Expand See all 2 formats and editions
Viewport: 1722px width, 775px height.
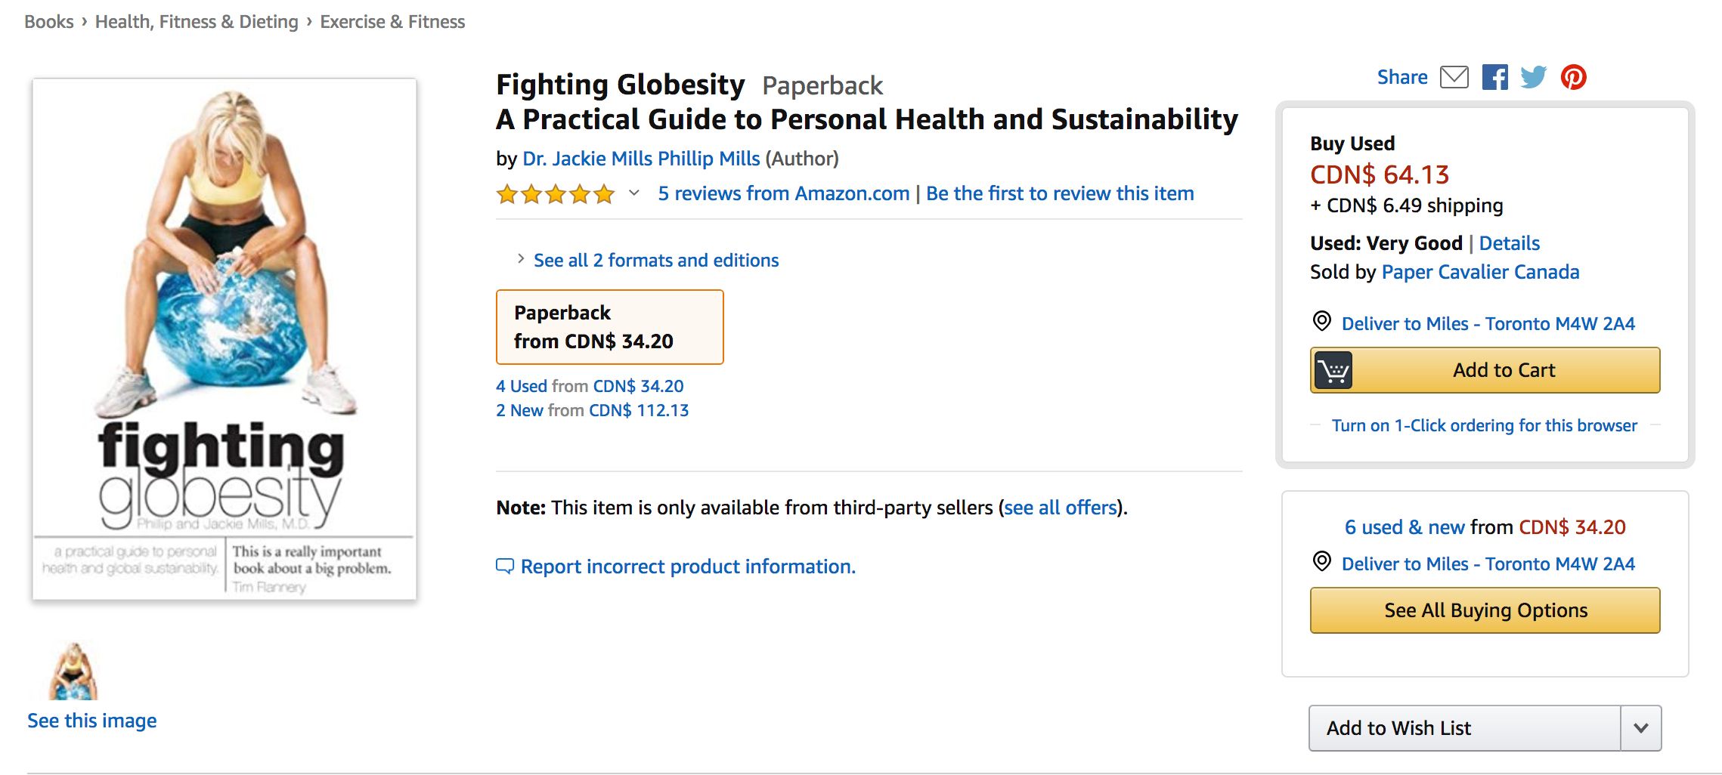coord(655,261)
